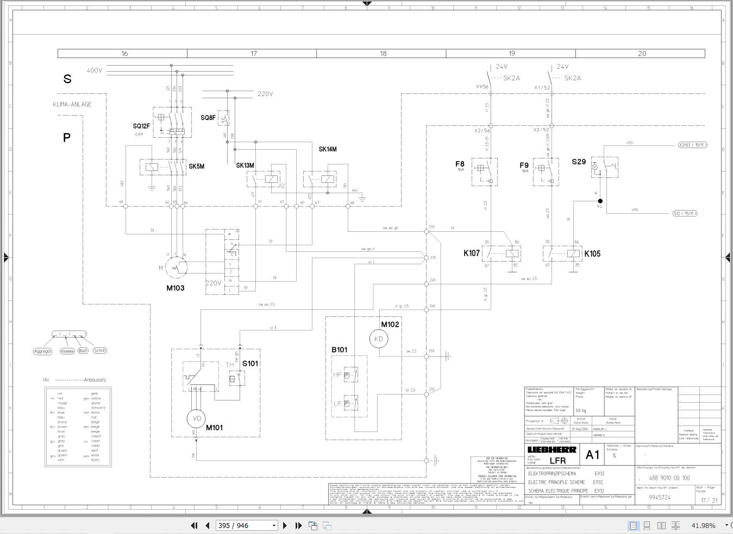Viewport: 733px width, 534px height.
Task: Click the top center collapse arrow
Action: [368, 4]
